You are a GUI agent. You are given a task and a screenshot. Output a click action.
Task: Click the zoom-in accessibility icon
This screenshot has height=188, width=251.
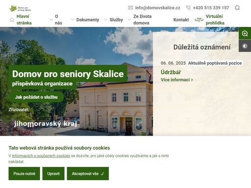(x=245, y=34)
